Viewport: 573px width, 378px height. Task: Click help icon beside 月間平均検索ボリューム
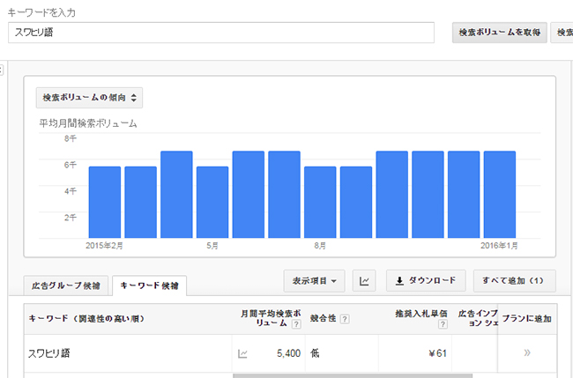[296, 324]
